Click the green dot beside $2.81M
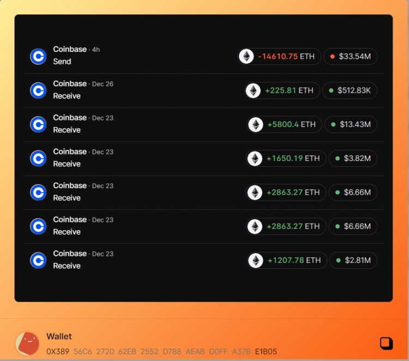This screenshot has height=361, width=409. [x=338, y=260]
